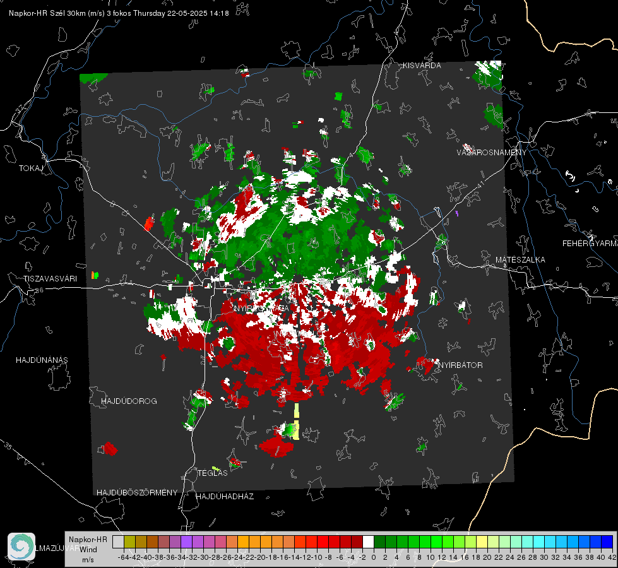The width and height of the screenshot is (618, 568).
Task: Pick the deep blue rightmost legend swatch
Action: [x=607, y=541]
